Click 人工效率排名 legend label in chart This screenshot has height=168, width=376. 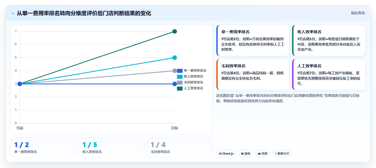pos(194,88)
